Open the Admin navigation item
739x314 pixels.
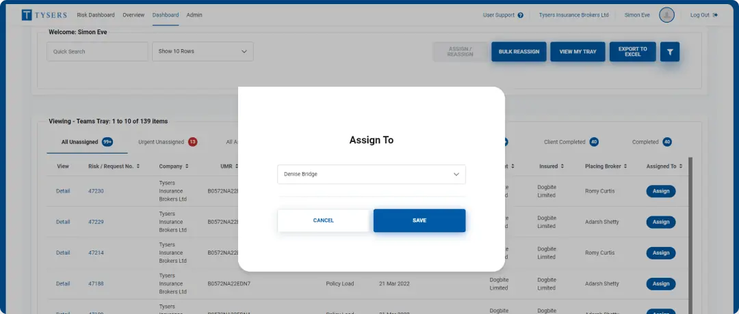click(194, 15)
